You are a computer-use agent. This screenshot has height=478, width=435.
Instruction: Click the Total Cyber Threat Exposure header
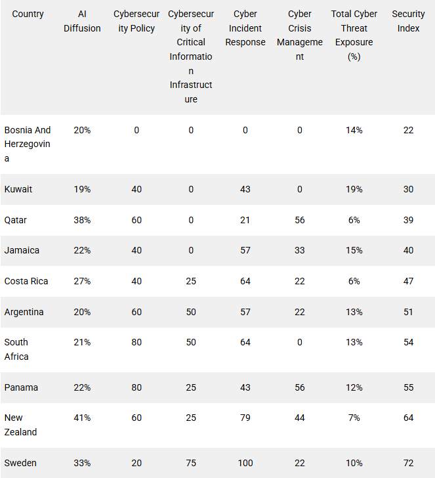click(354, 35)
